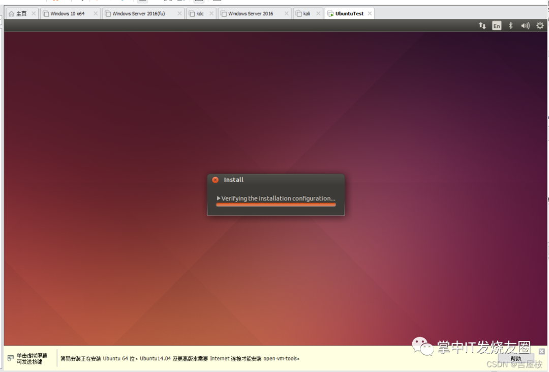
Task: Open the Ubuntu network indicator
Action: (x=482, y=25)
